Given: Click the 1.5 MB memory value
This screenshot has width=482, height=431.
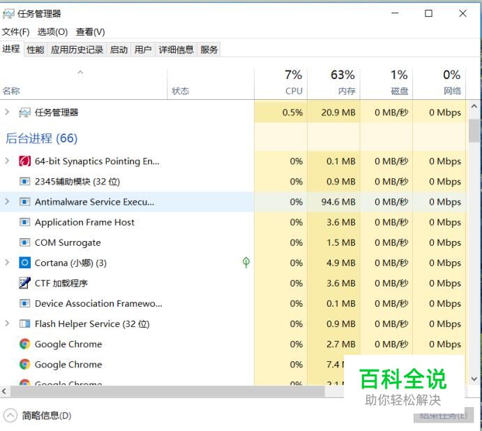Looking at the screenshot, I should 341,242.
